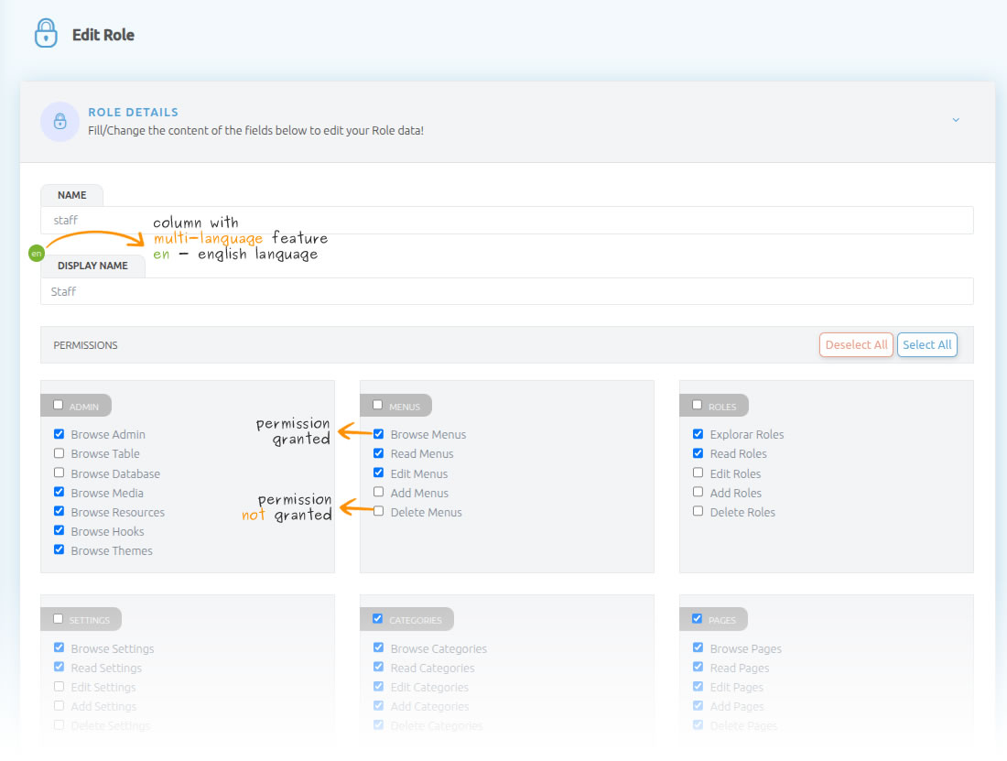The height and width of the screenshot is (761, 1007).
Task: Collapse the Role Details panel chevron
Action: tap(956, 120)
